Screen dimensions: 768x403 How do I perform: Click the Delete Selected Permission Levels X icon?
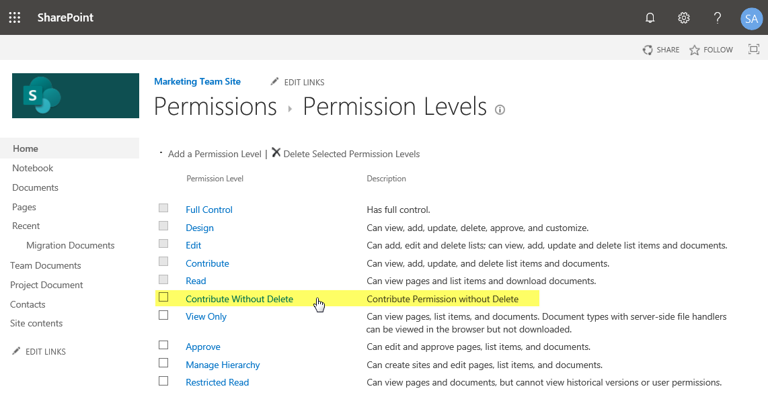click(x=276, y=152)
